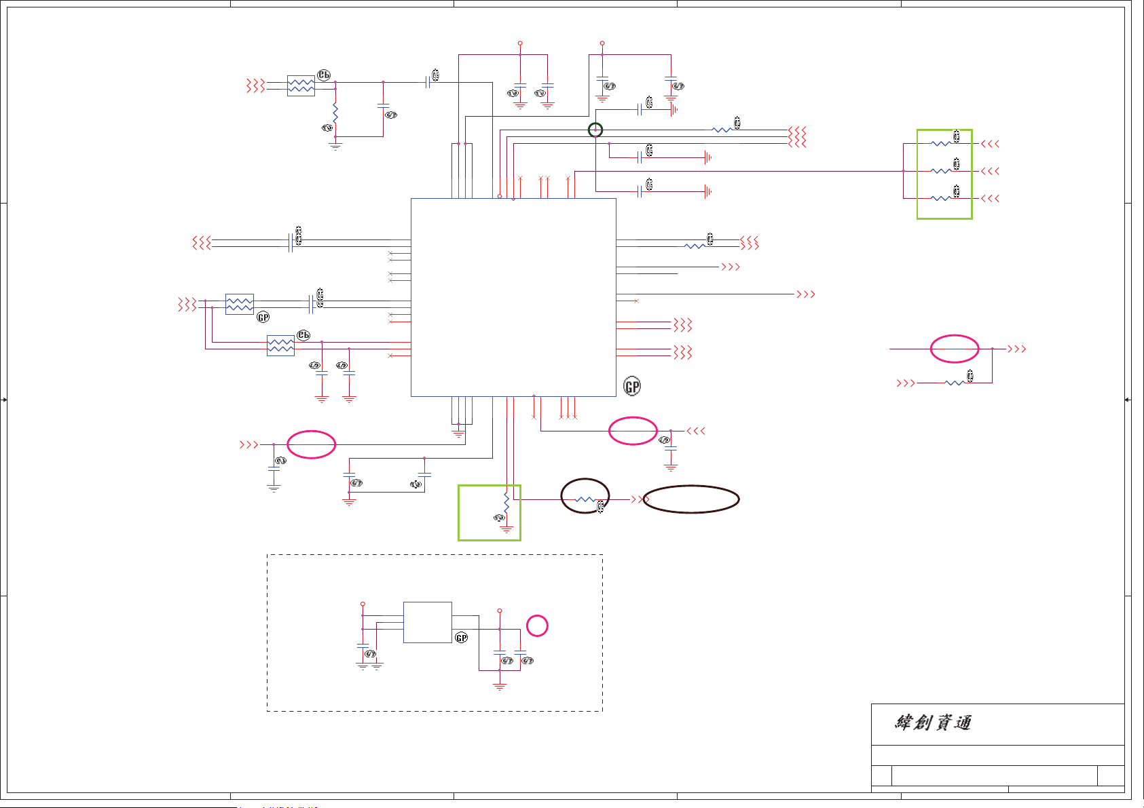Select the resistor inside the lower green box

pos(506,503)
